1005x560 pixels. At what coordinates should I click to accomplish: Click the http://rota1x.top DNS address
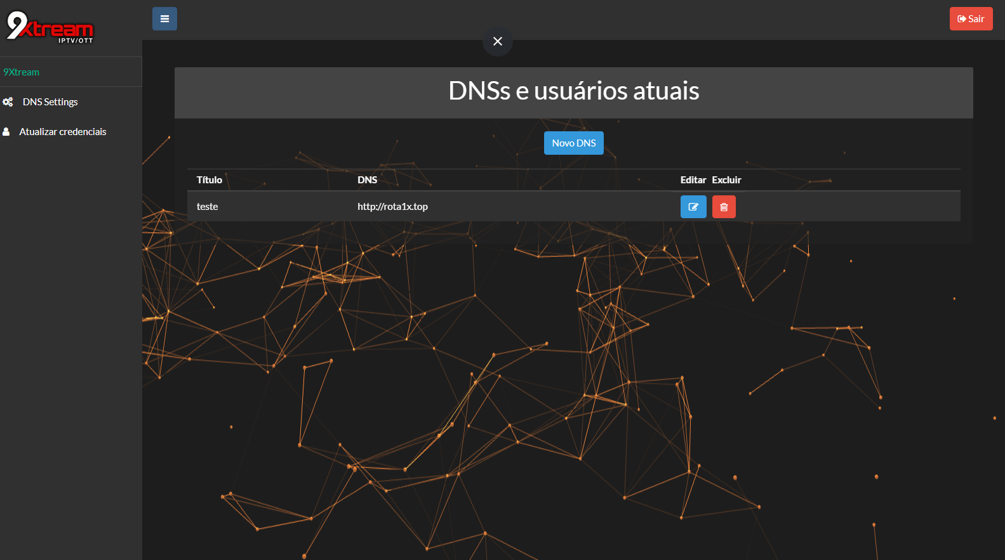tap(392, 207)
